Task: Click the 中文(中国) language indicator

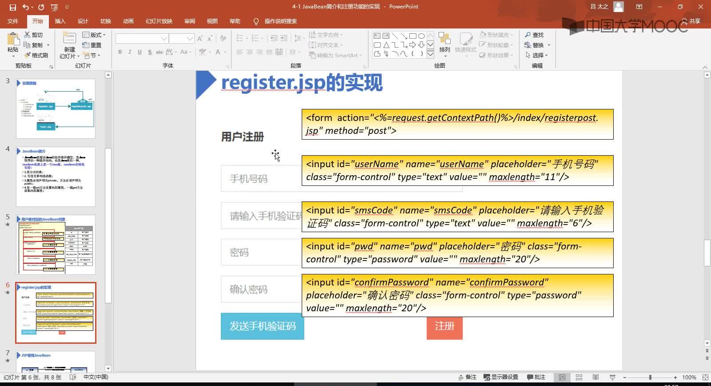Action: (x=96, y=377)
